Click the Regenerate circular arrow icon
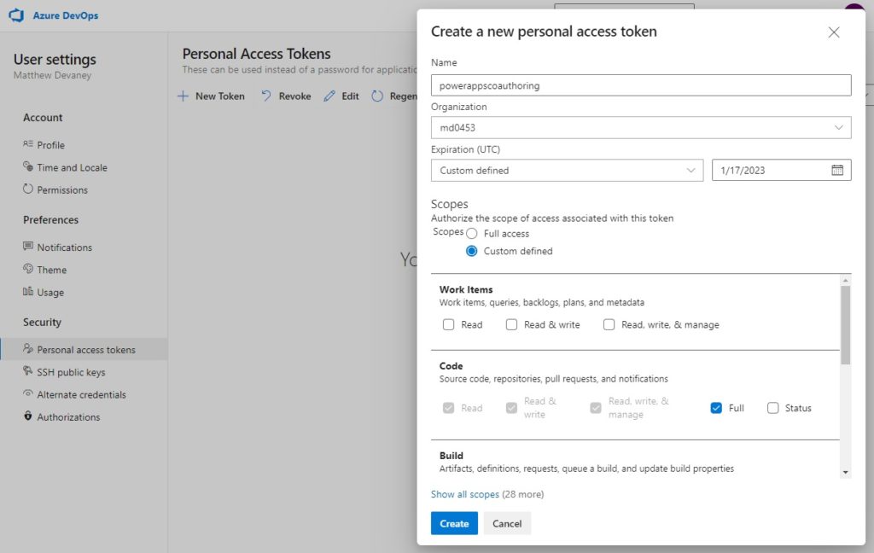 click(x=377, y=96)
